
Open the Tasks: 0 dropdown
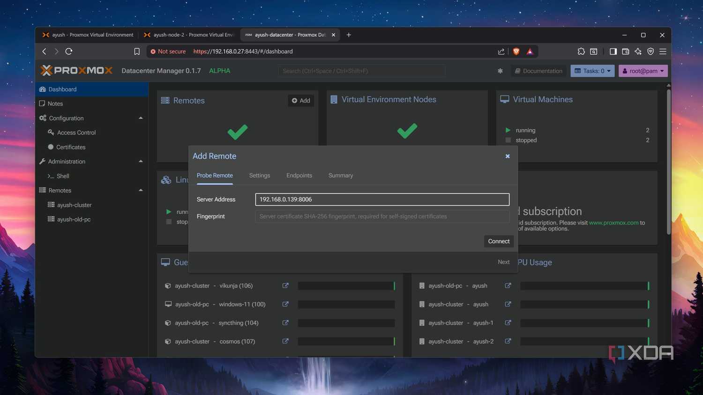pos(592,71)
